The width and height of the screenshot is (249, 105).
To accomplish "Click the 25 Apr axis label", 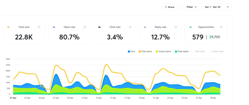I will pyautogui.click(x=184, y=98).
